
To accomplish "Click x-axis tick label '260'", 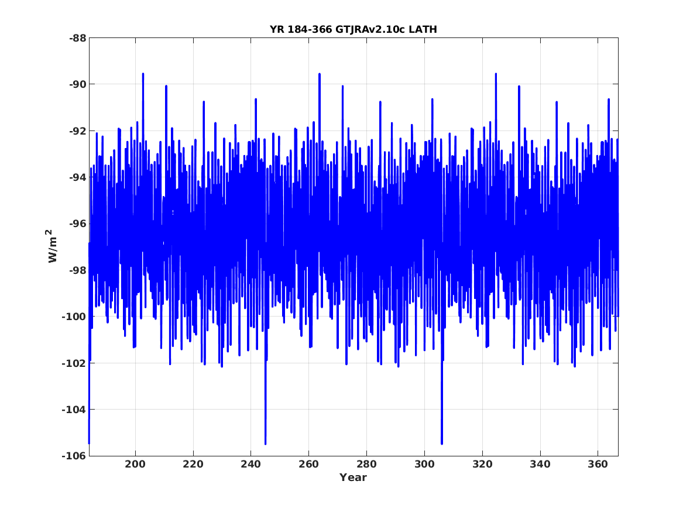I will [x=308, y=464].
